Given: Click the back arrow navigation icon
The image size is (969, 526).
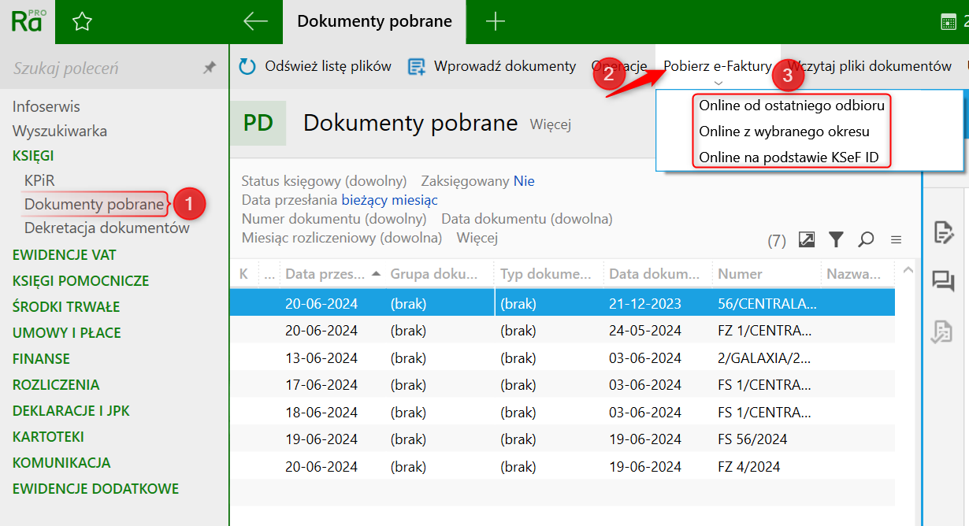Looking at the screenshot, I should coord(255,21).
